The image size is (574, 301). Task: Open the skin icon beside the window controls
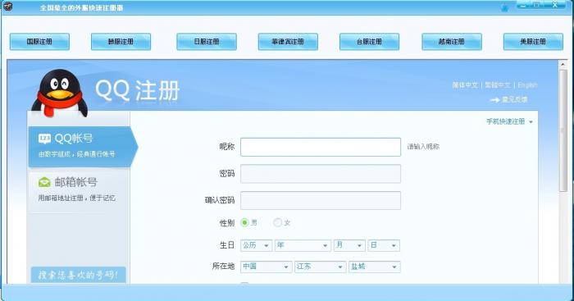pos(504,7)
